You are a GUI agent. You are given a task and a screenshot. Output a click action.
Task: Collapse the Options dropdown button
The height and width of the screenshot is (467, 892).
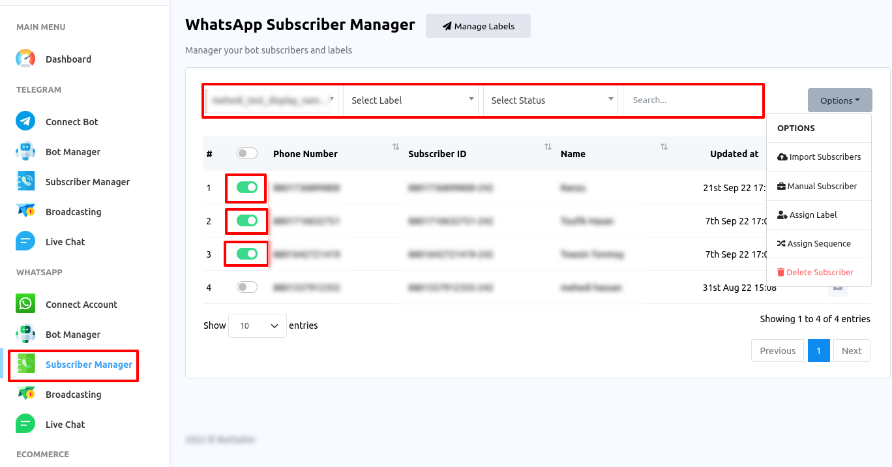tap(840, 100)
